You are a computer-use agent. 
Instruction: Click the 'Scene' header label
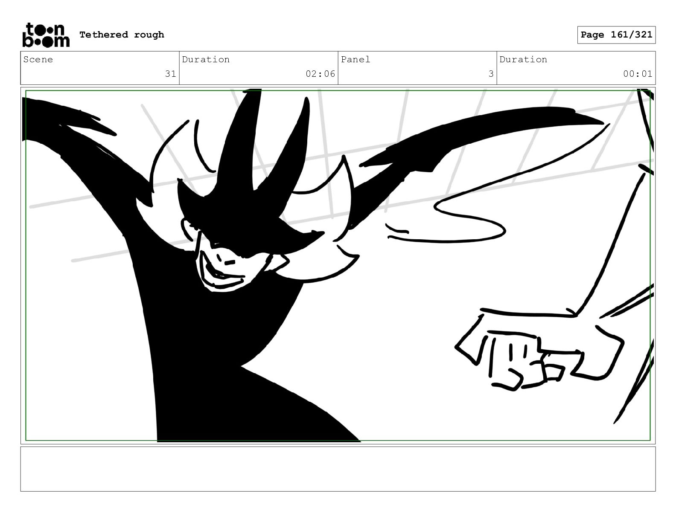click(x=38, y=59)
